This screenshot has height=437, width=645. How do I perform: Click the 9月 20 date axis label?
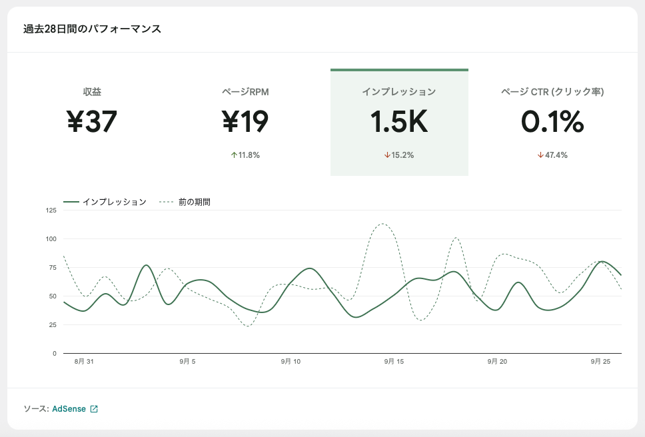coord(497,362)
